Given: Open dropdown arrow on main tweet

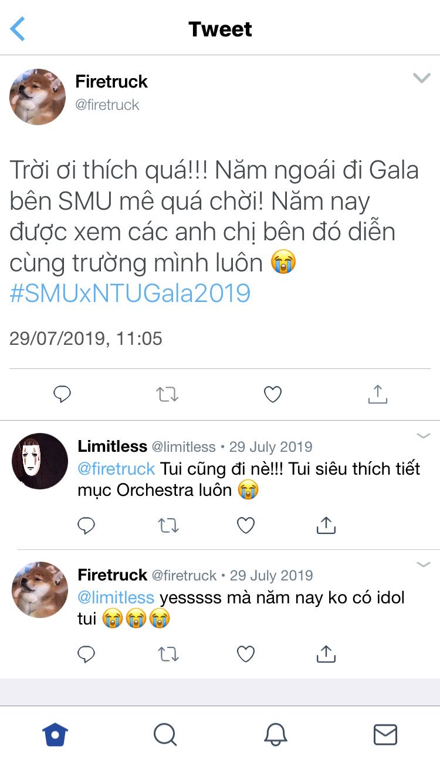Looking at the screenshot, I should pos(422,78).
